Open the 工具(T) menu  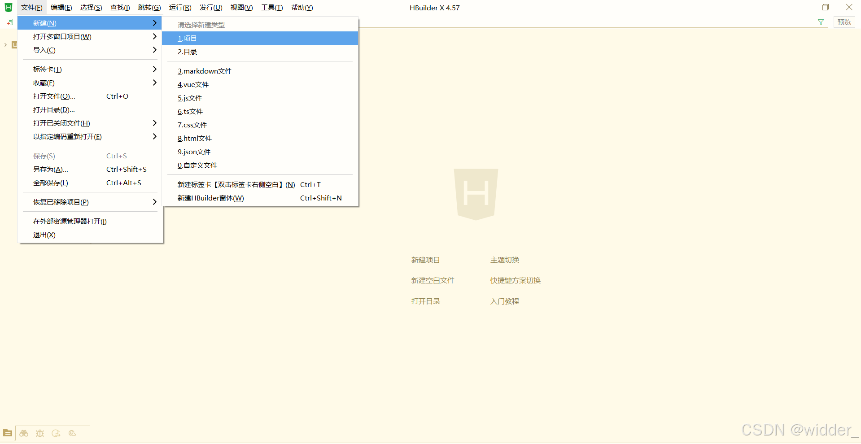(x=272, y=8)
